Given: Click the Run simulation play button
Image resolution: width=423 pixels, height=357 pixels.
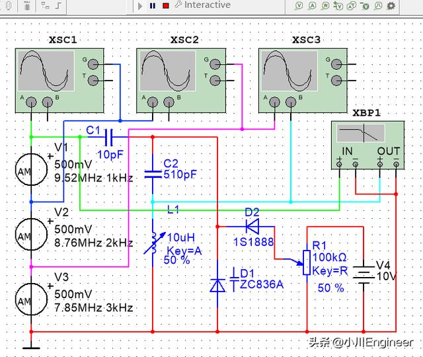Looking at the screenshot, I should coord(139,6).
